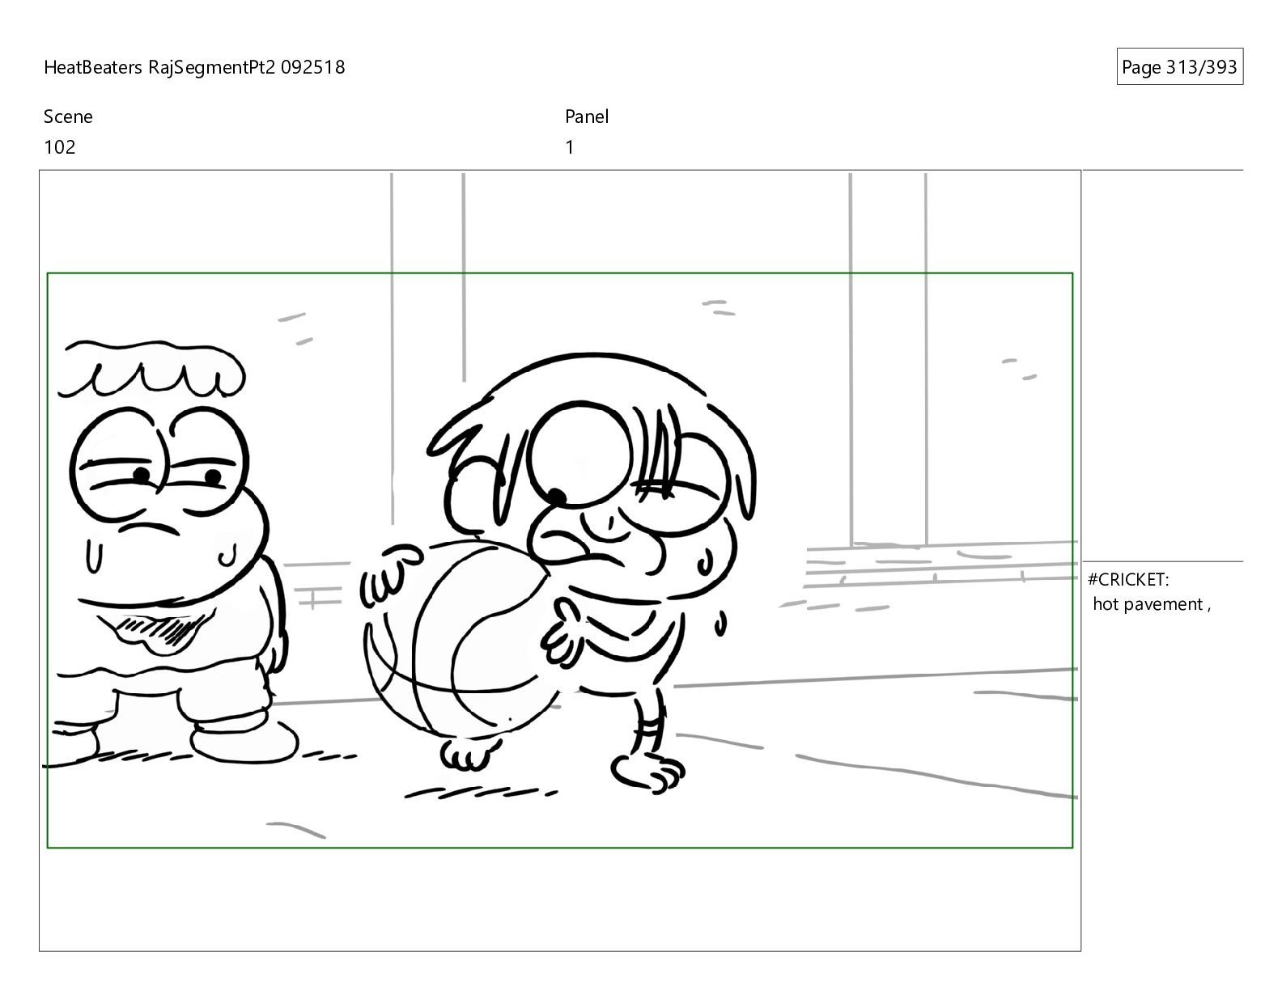Click the title 'HeatBeaters RajSegmentPt2 092518'
Screen dimensions: 1282x990
click(x=194, y=67)
